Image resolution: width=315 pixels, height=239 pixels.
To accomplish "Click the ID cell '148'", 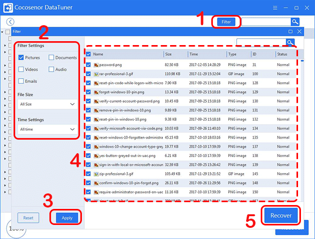I will pos(255,183).
